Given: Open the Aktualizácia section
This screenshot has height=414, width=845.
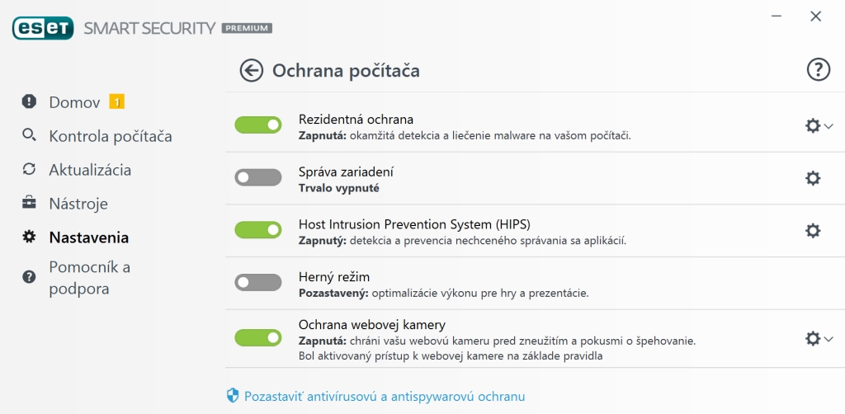Looking at the screenshot, I should click(x=90, y=170).
